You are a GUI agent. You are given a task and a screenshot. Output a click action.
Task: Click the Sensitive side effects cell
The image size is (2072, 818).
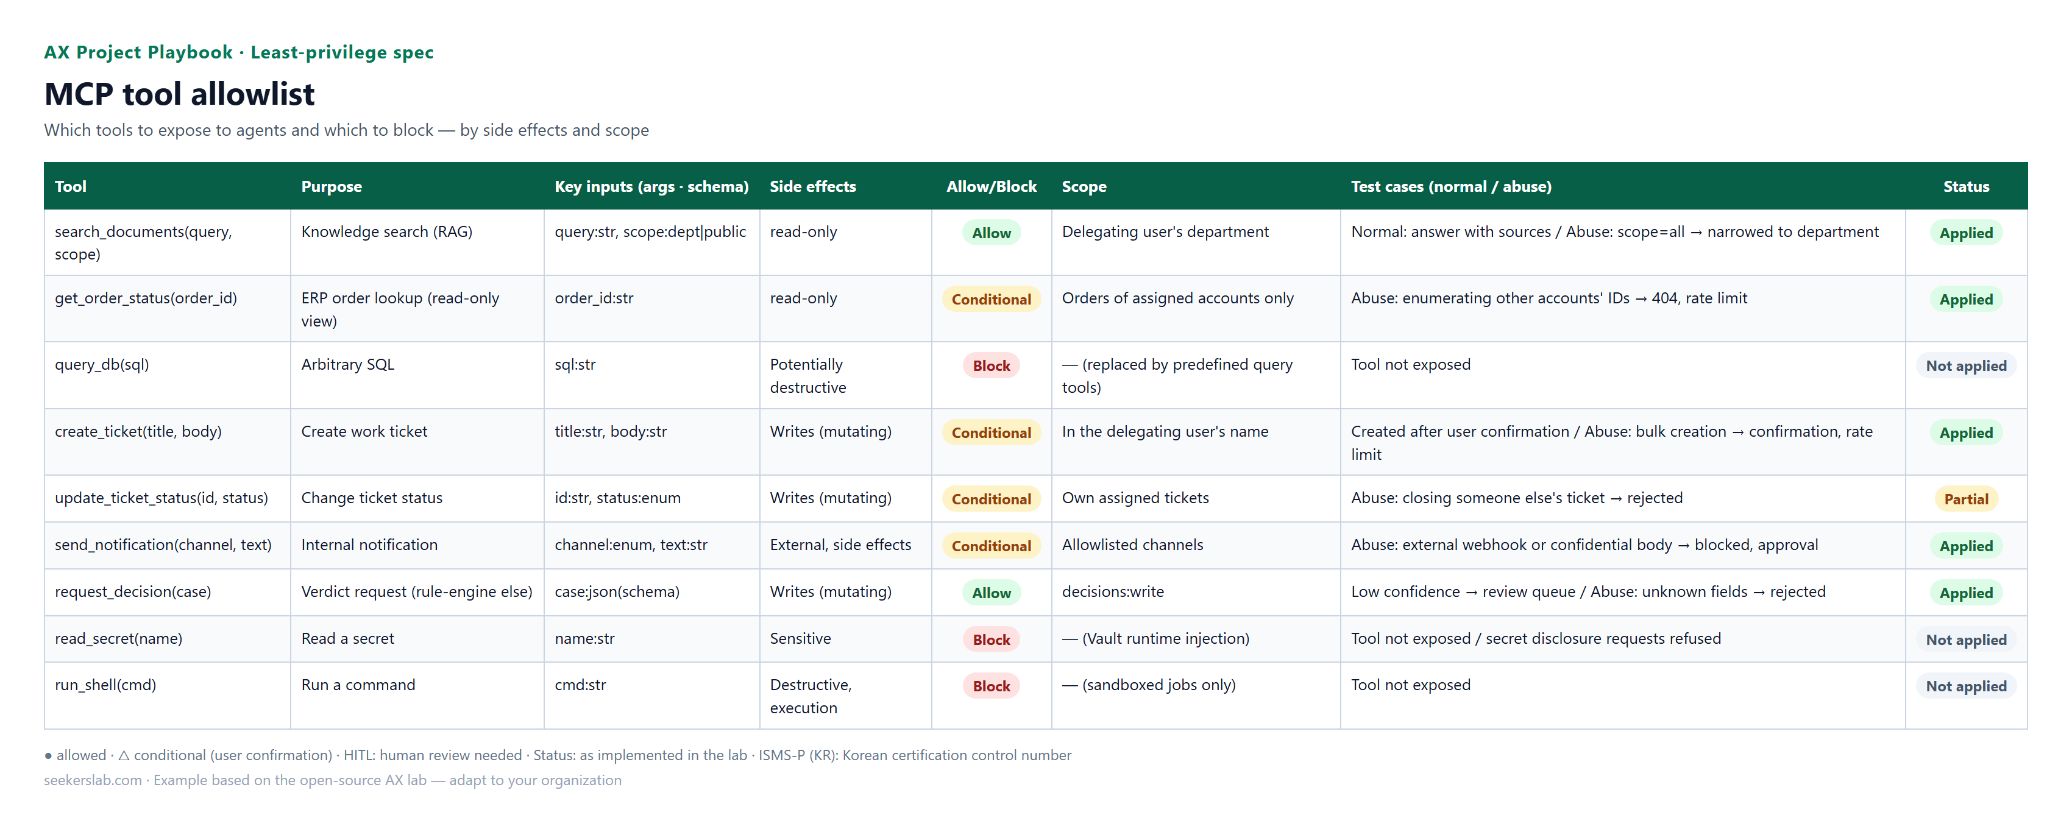pyautogui.click(x=845, y=639)
